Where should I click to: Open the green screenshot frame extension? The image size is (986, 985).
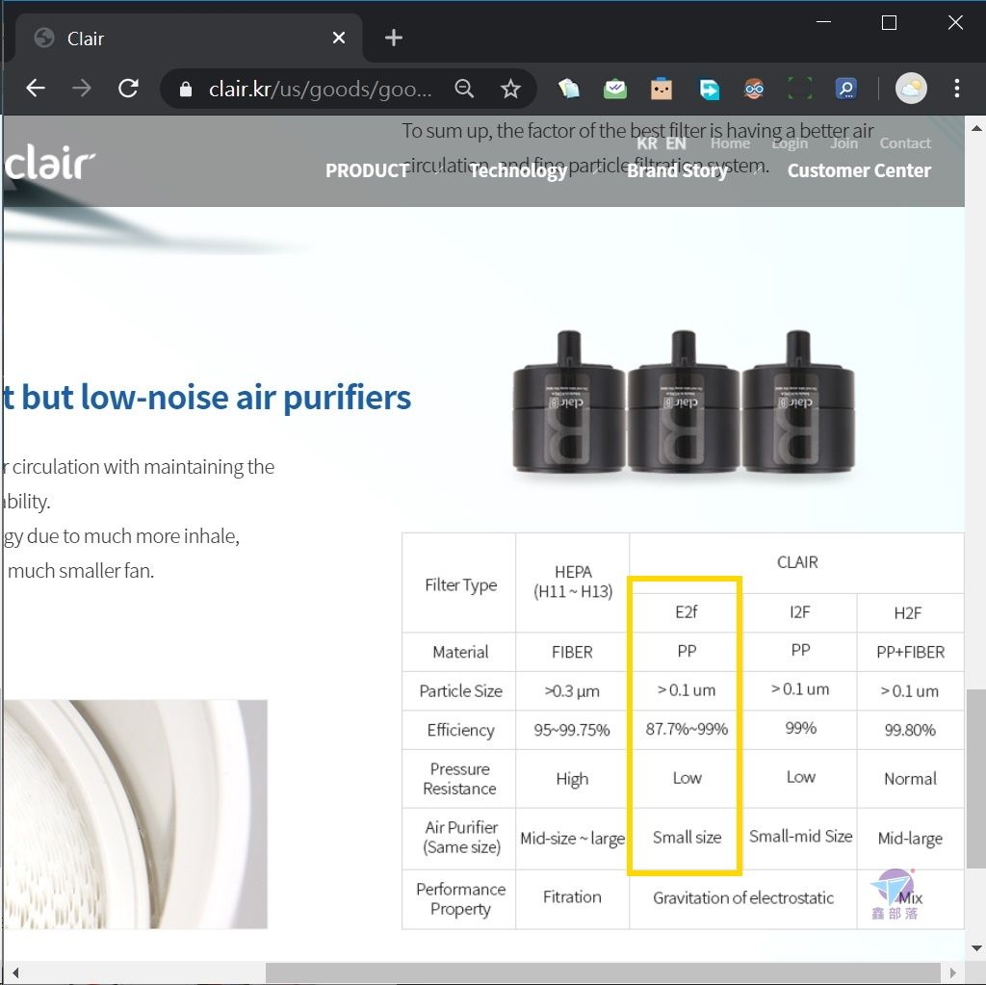click(800, 89)
